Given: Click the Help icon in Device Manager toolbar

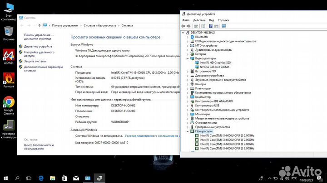Looking at the screenshot, I should tap(211, 26).
